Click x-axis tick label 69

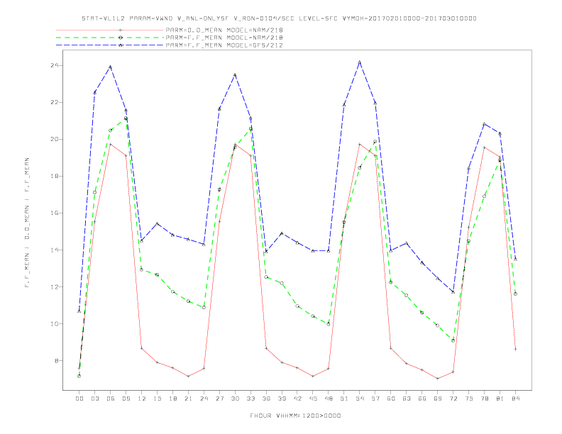click(437, 399)
